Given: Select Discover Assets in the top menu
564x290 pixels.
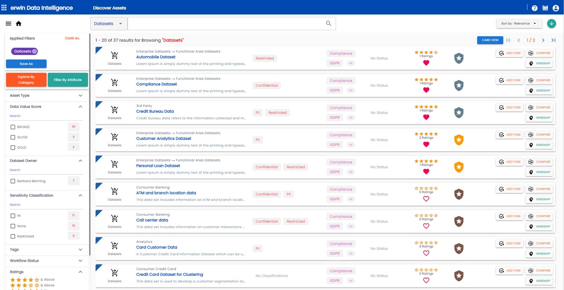Looking at the screenshot, I should click(109, 7).
